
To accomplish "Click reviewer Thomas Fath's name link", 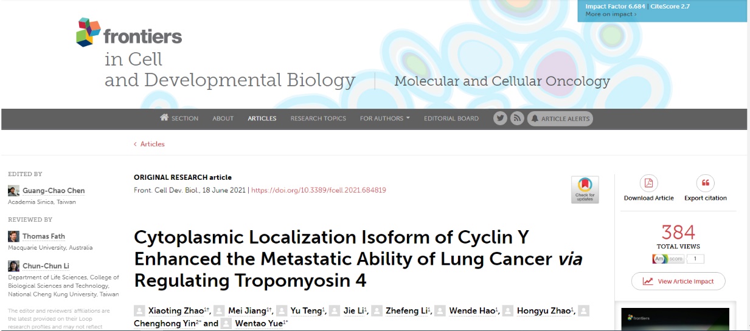I will [44, 236].
